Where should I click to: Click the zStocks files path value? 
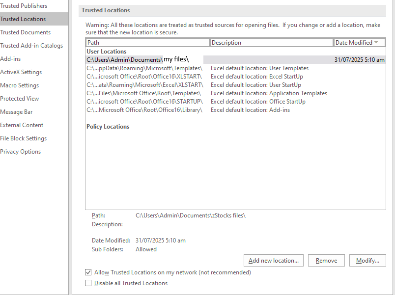(x=191, y=215)
